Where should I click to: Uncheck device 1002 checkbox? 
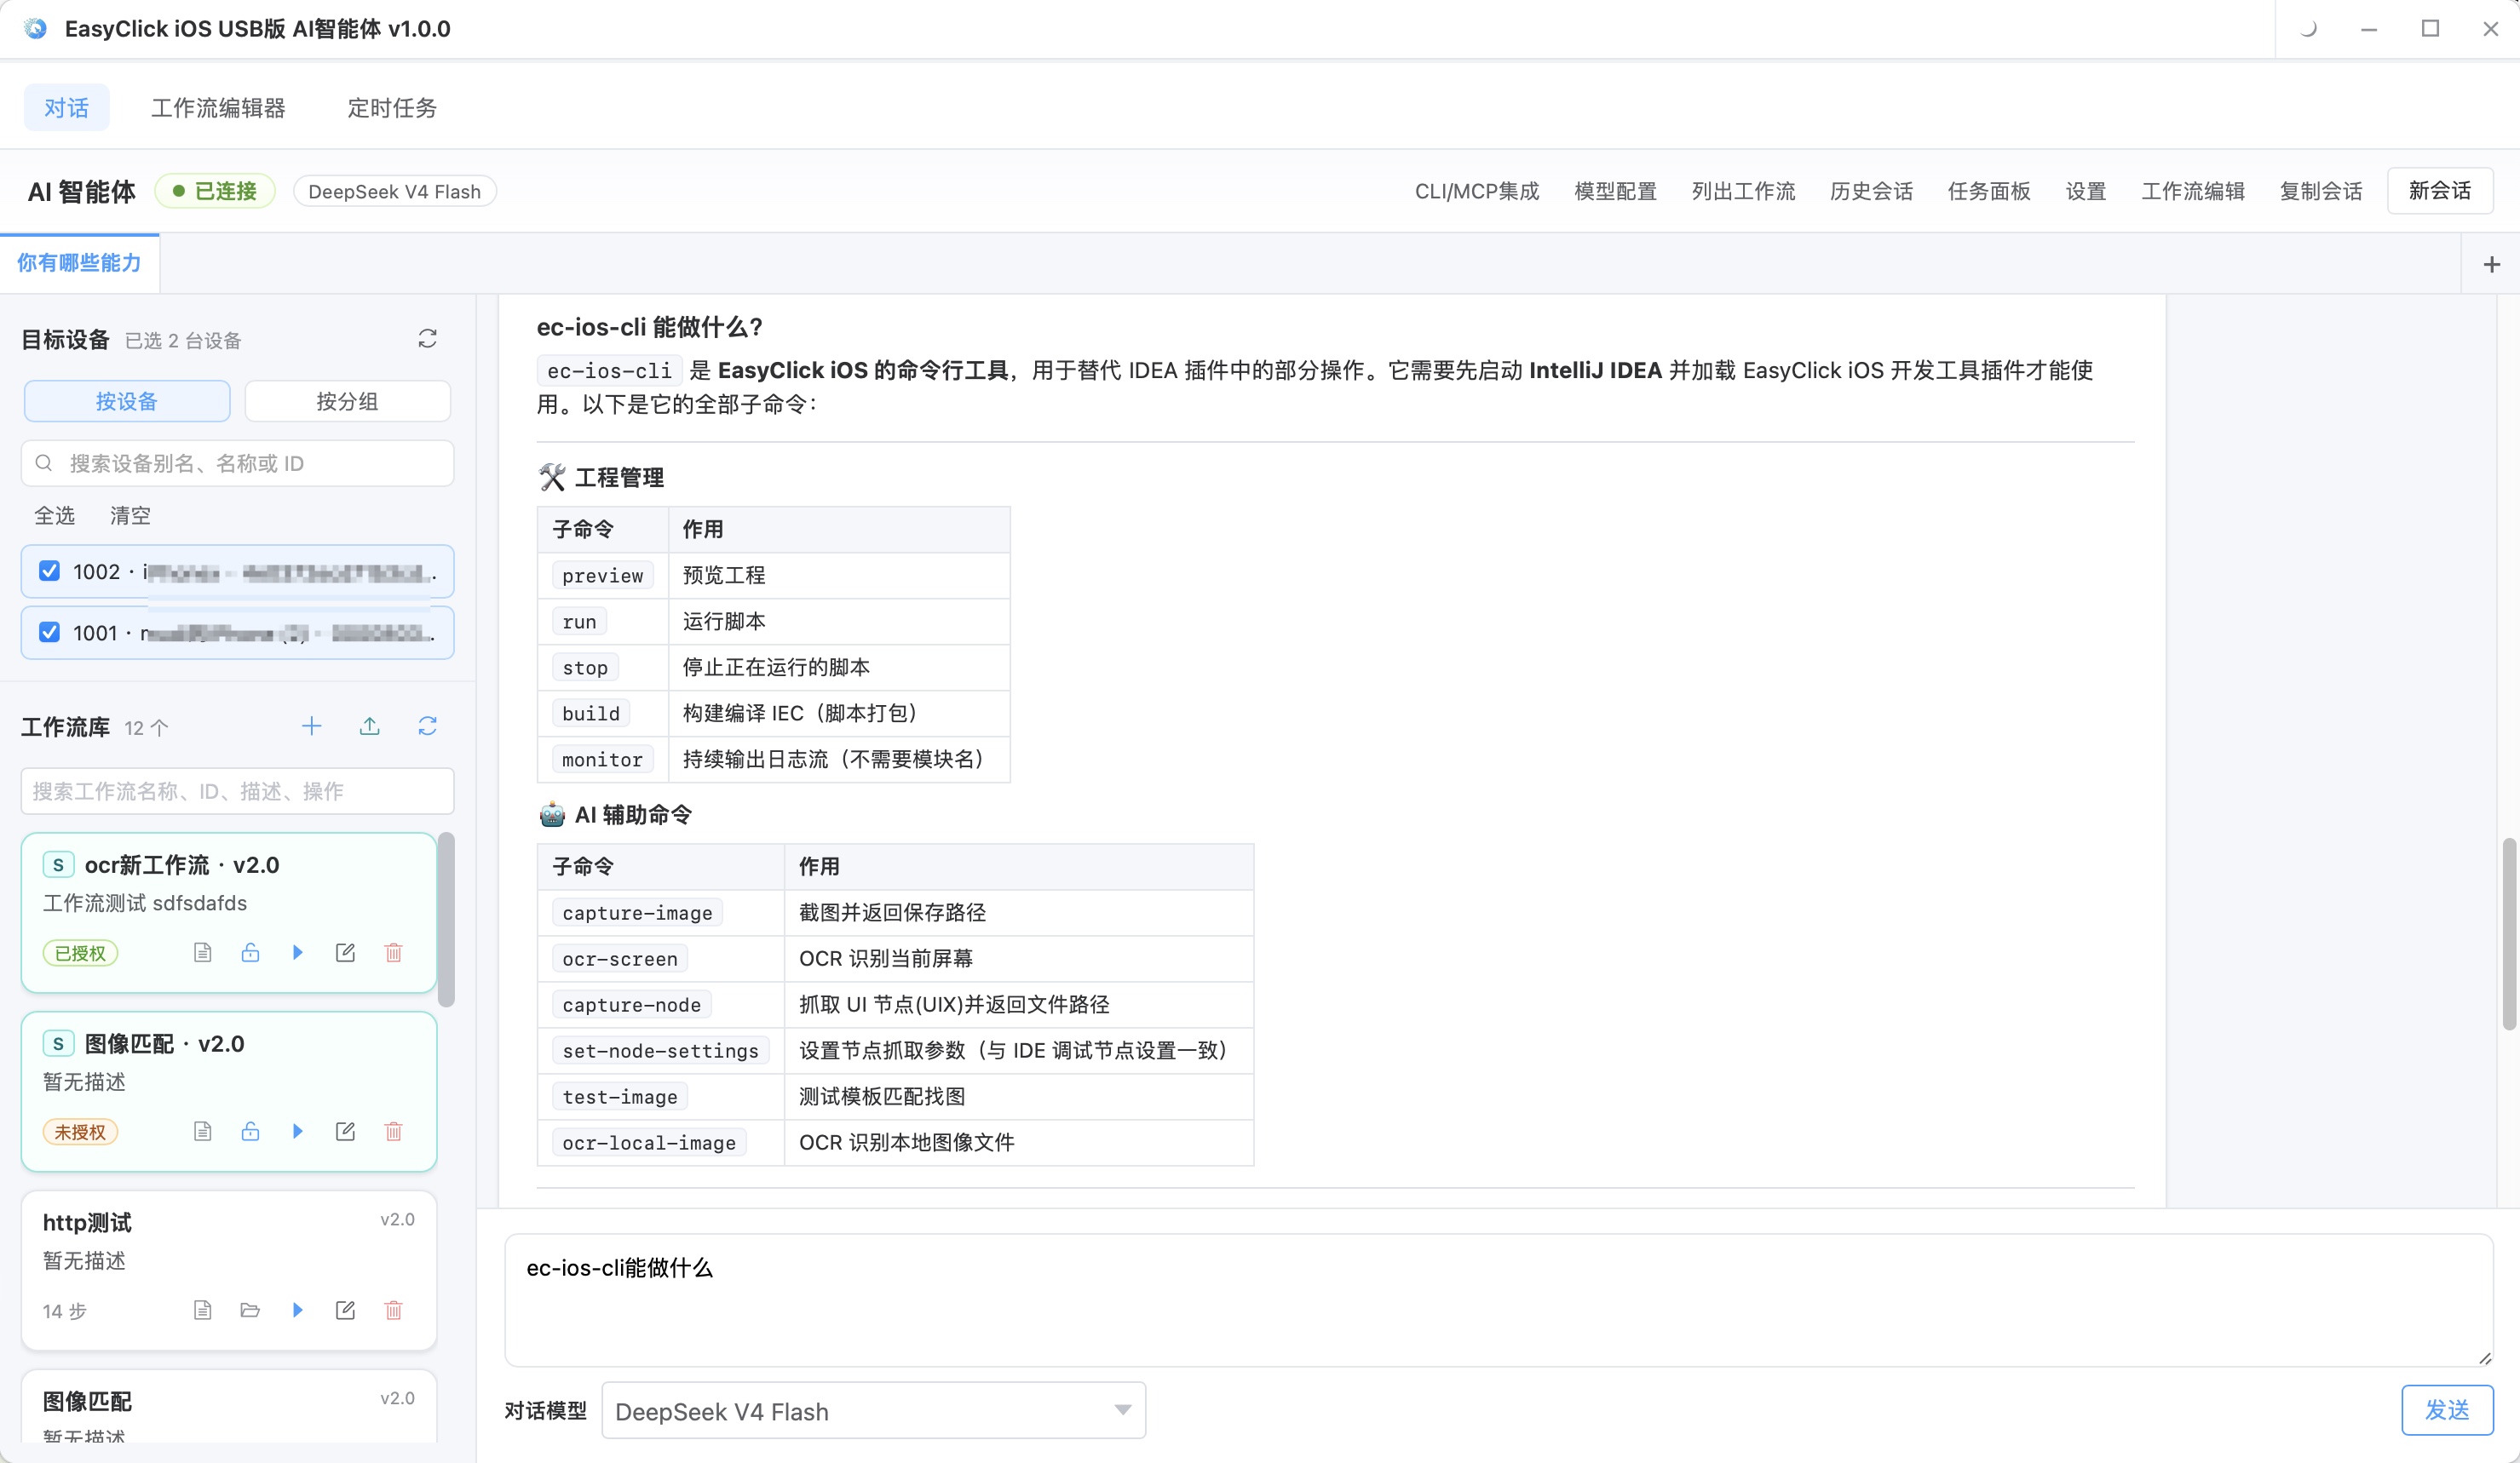49,571
